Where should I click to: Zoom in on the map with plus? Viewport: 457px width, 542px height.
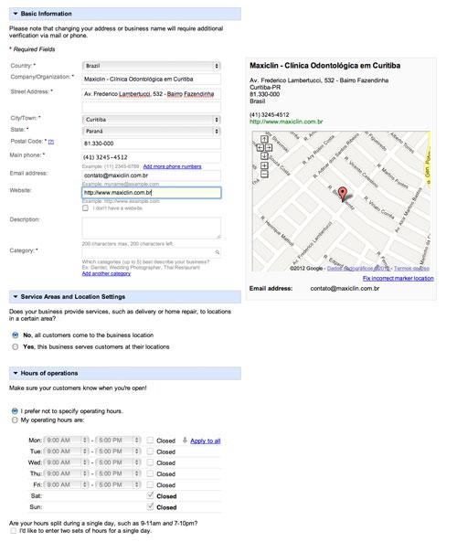(x=264, y=165)
